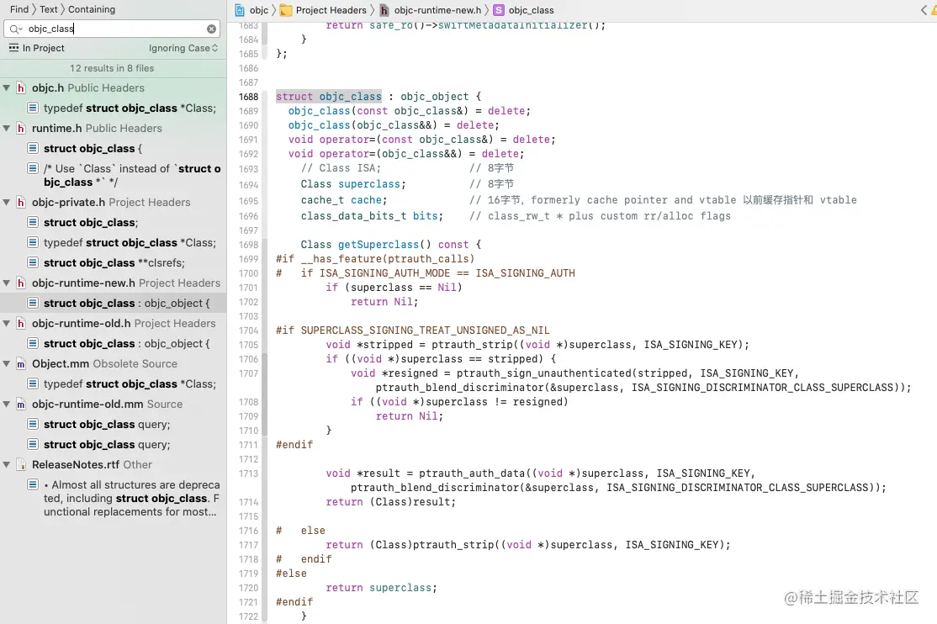Click 'cache_t' type on line 1695
Image resolution: width=937 pixels, height=624 pixels.
[323, 199]
